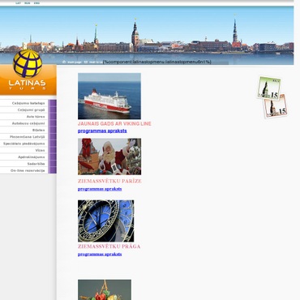Open the green calendar stamp icon

(x=269, y=88)
